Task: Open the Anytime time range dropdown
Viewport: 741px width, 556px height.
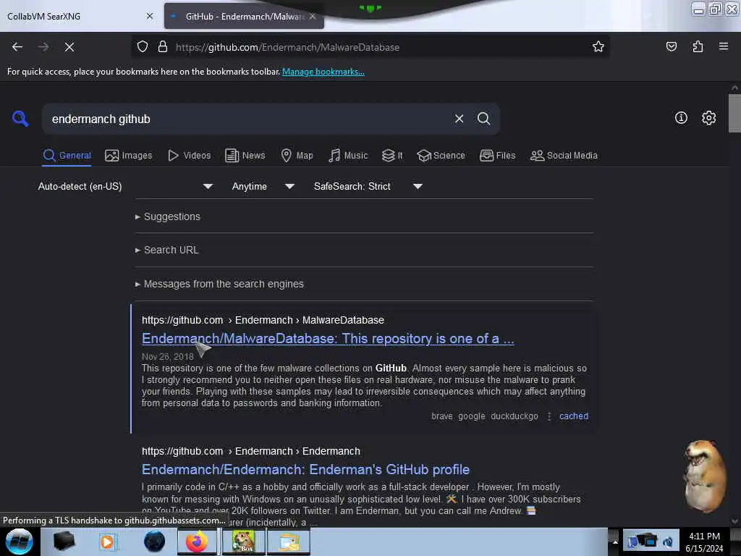Action: point(263,186)
